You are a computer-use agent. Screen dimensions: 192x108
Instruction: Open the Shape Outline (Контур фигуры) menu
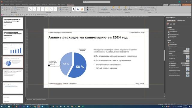click(64, 9)
